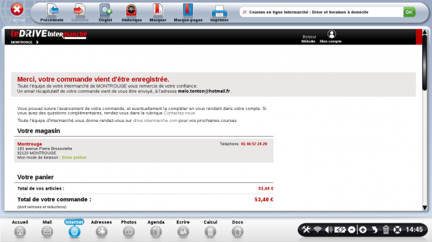Click scrollbar down arrow
The height and width of the screenshot is (242, 432).
[425, 208]
